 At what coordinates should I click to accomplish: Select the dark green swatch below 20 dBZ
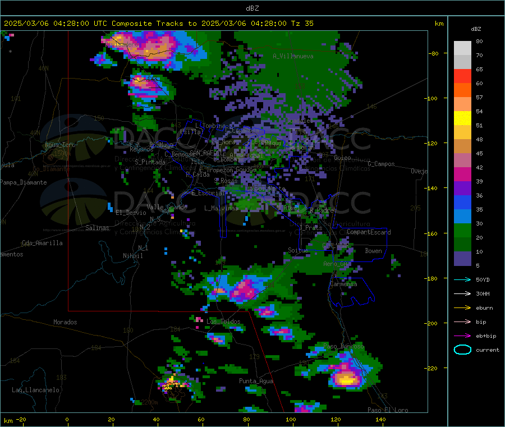click(x=462, y=245)
